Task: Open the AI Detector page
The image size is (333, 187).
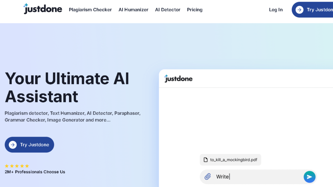Action: [167, 10]
